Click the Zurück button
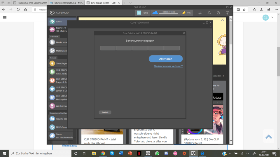 [x=105, y=112]
